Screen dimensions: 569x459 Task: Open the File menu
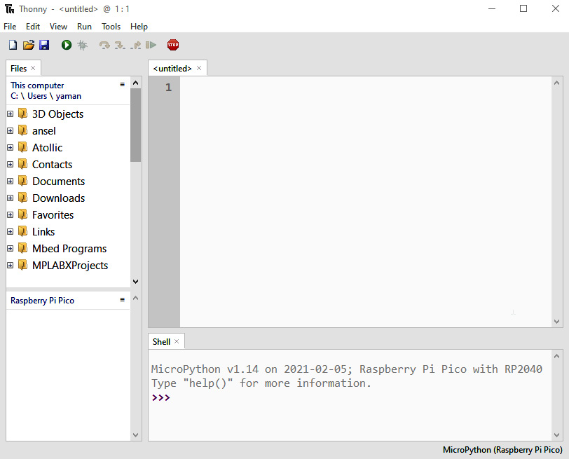click(x=10, y=27)
